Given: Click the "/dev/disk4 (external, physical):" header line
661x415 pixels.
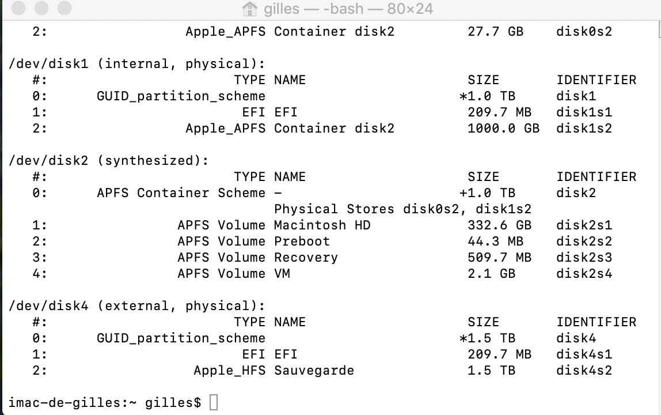Looking at the screenshot, I should tap(136, 306).
